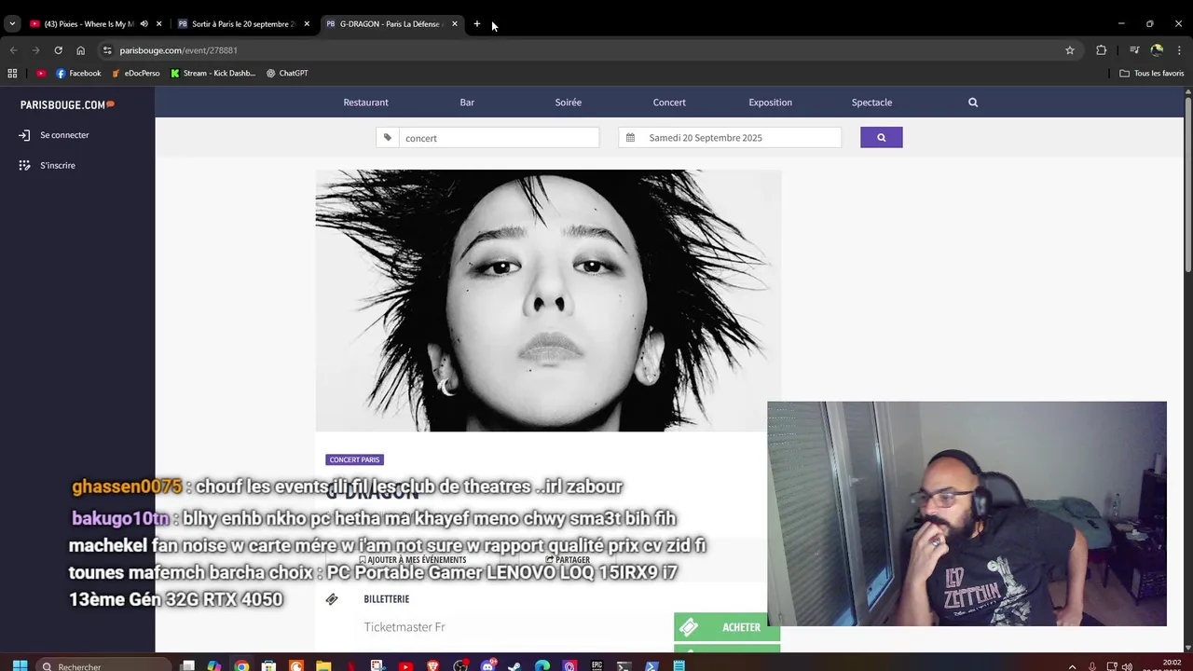Show hidden system tray icons
Image resolution: width=1193 pixels, height=671 pixels.
(x=1072, y=666)
